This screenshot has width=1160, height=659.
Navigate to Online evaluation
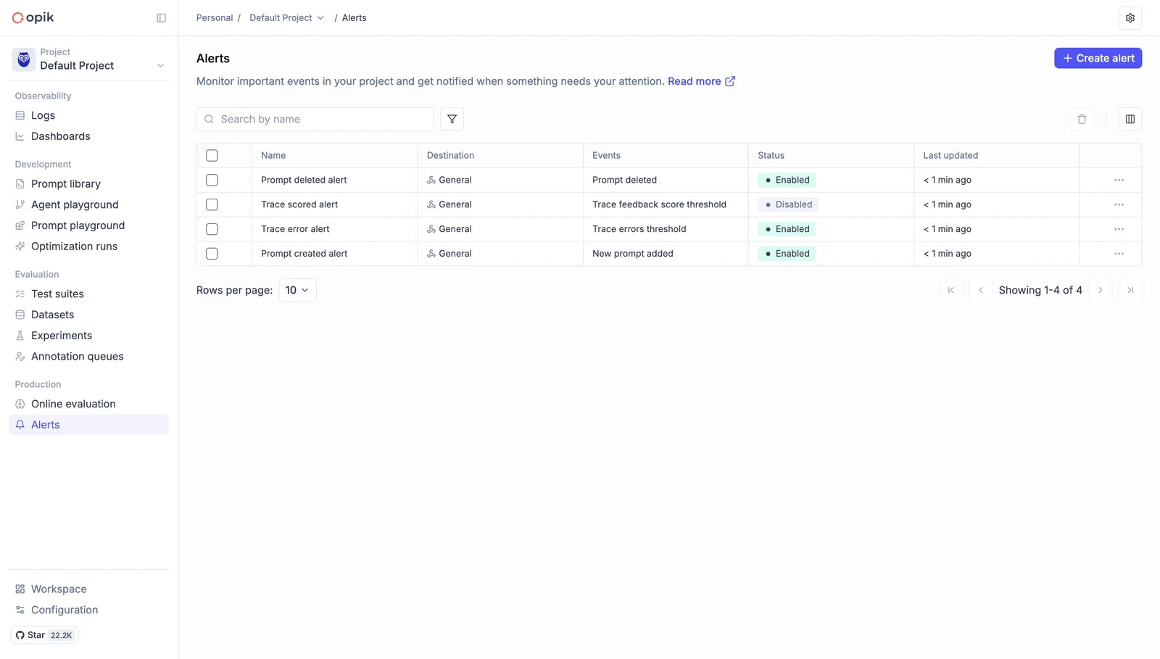pyautogui.click(x=88, y=404)
